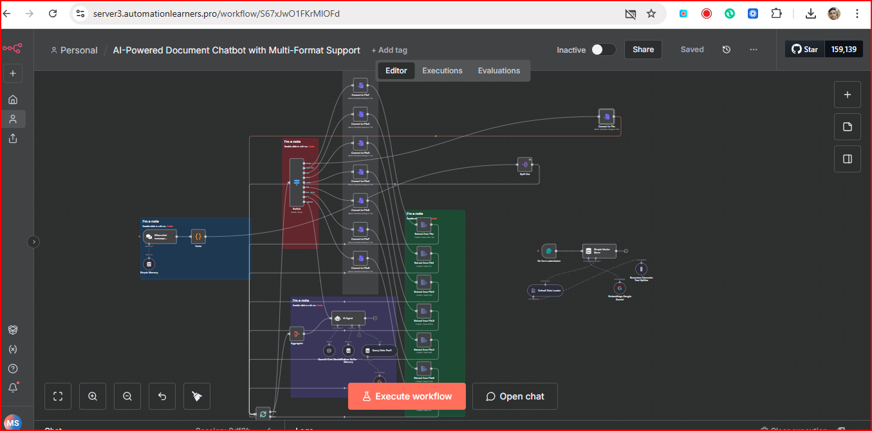Reload the browser page
The width and height of the screenshot is (872, 431).
click(x=53, y=14)
